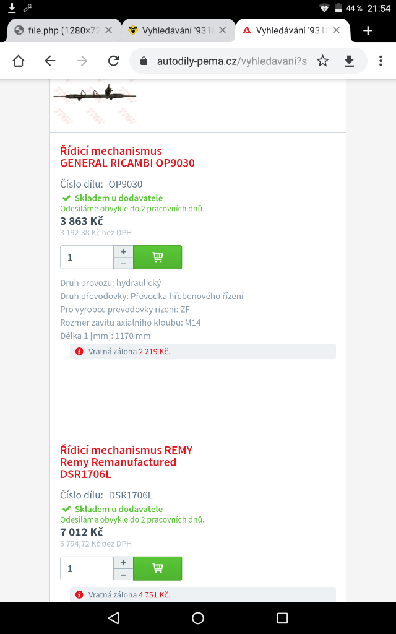Open the REMY DSR1706L product link
This screenshot has width=396, height=634.
coord(126,462)
